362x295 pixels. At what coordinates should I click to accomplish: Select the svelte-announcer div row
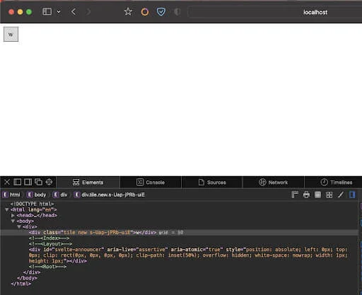[x=188, y=255]
